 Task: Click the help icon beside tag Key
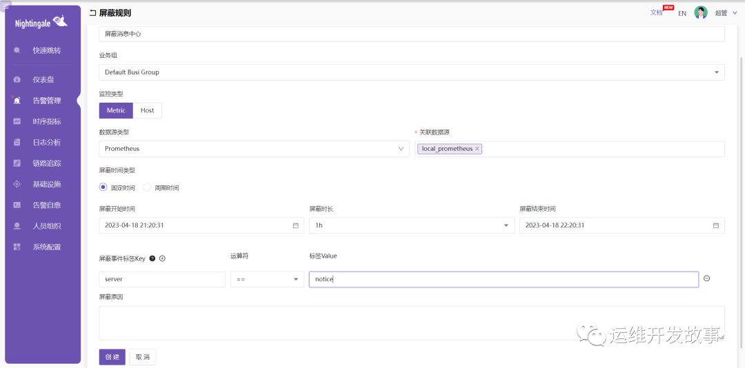click(152, 258)
